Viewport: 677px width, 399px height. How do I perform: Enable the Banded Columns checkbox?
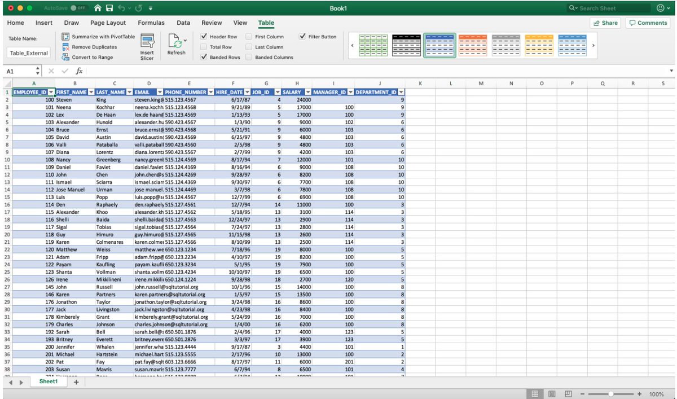[x=249, y=57]
